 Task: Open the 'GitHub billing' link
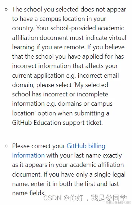(x=86, y=146)
